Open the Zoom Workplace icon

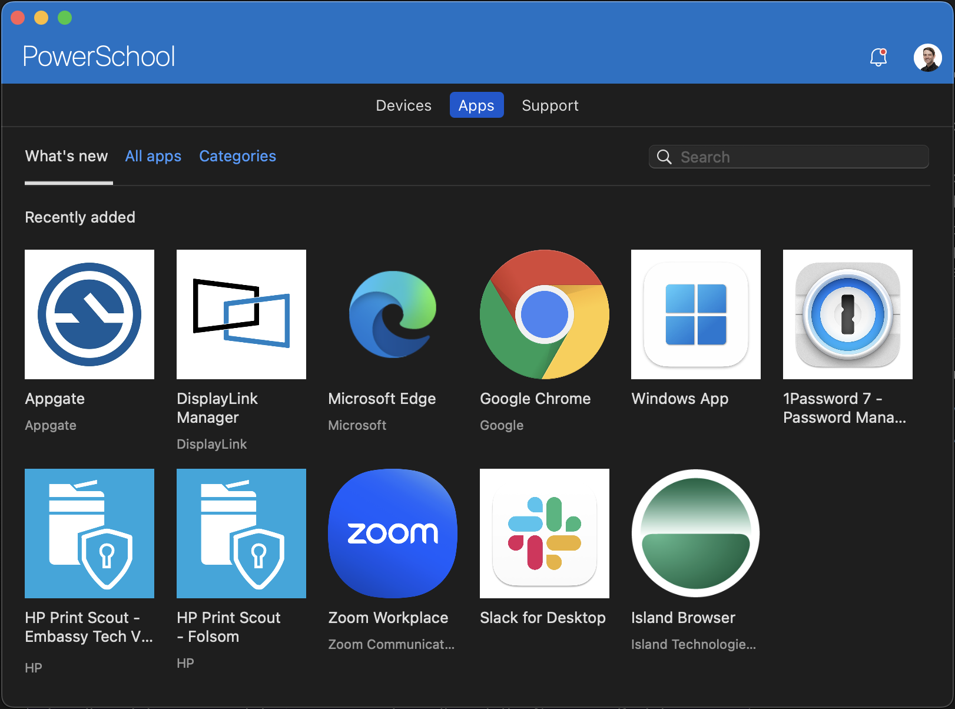click(x=393, y=534)
